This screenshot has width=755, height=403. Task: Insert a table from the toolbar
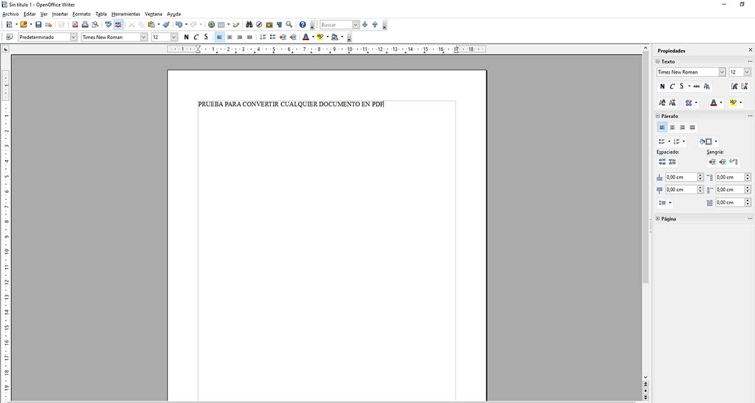click(220, 25)
